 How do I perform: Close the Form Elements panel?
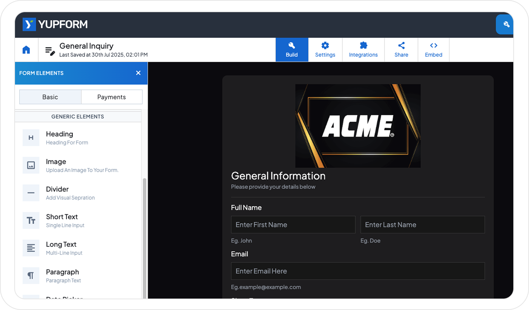point(138,73)
